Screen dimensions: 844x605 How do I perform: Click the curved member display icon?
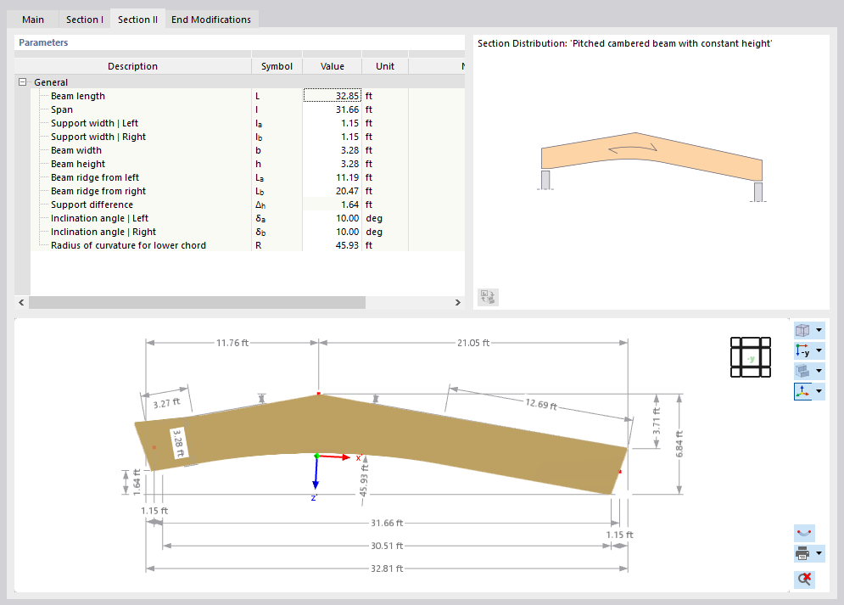803,533
